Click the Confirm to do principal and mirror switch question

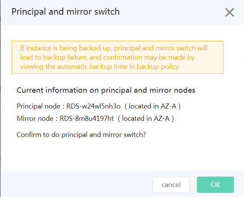pos(81,135)
